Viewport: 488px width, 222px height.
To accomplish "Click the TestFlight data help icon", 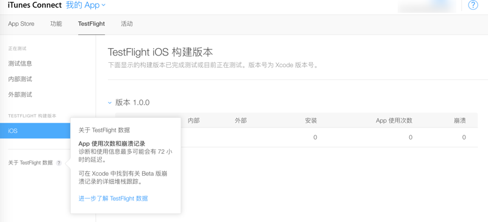I will (x=59, y=163).
